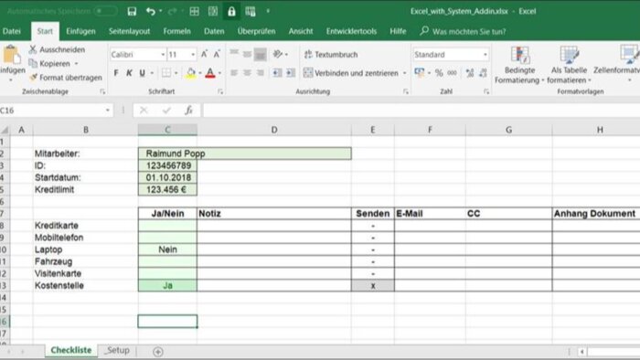Screen dimensions: 640x360
Task: Toggle right align text
Action: point(260,73)
